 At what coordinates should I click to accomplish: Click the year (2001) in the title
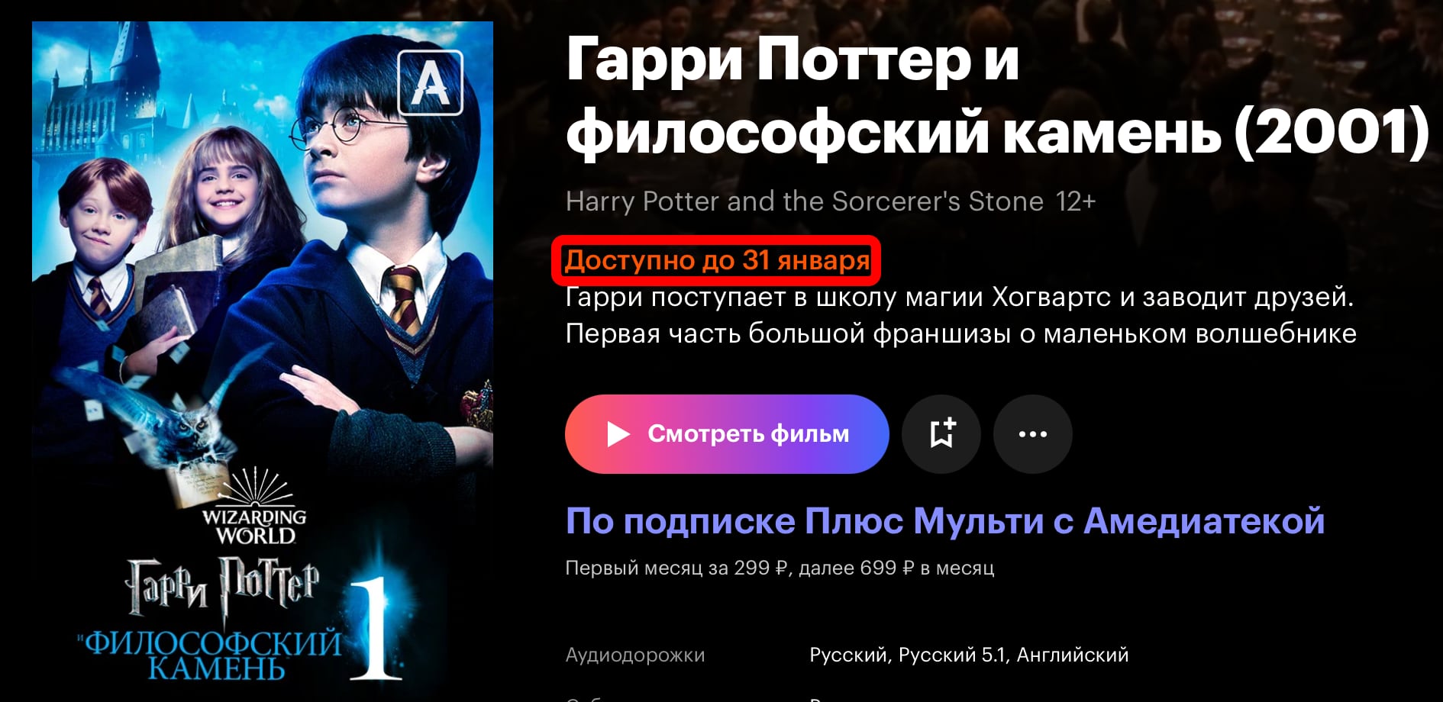pos(1332,131)
